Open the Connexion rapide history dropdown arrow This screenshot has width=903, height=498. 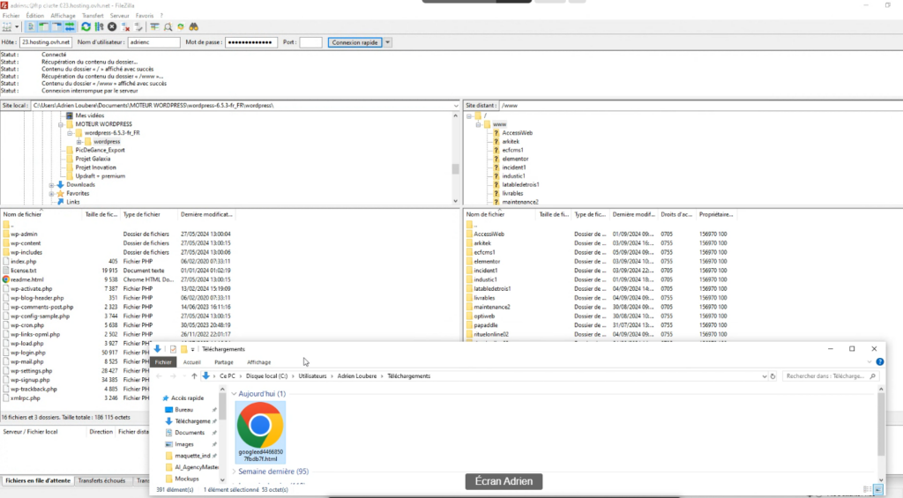[x=388, y=42]
